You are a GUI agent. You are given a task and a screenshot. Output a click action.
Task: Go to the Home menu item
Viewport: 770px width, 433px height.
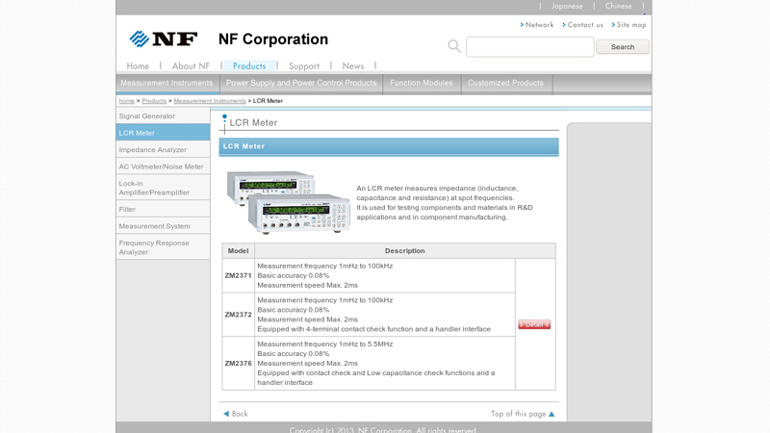pos(138,65)
